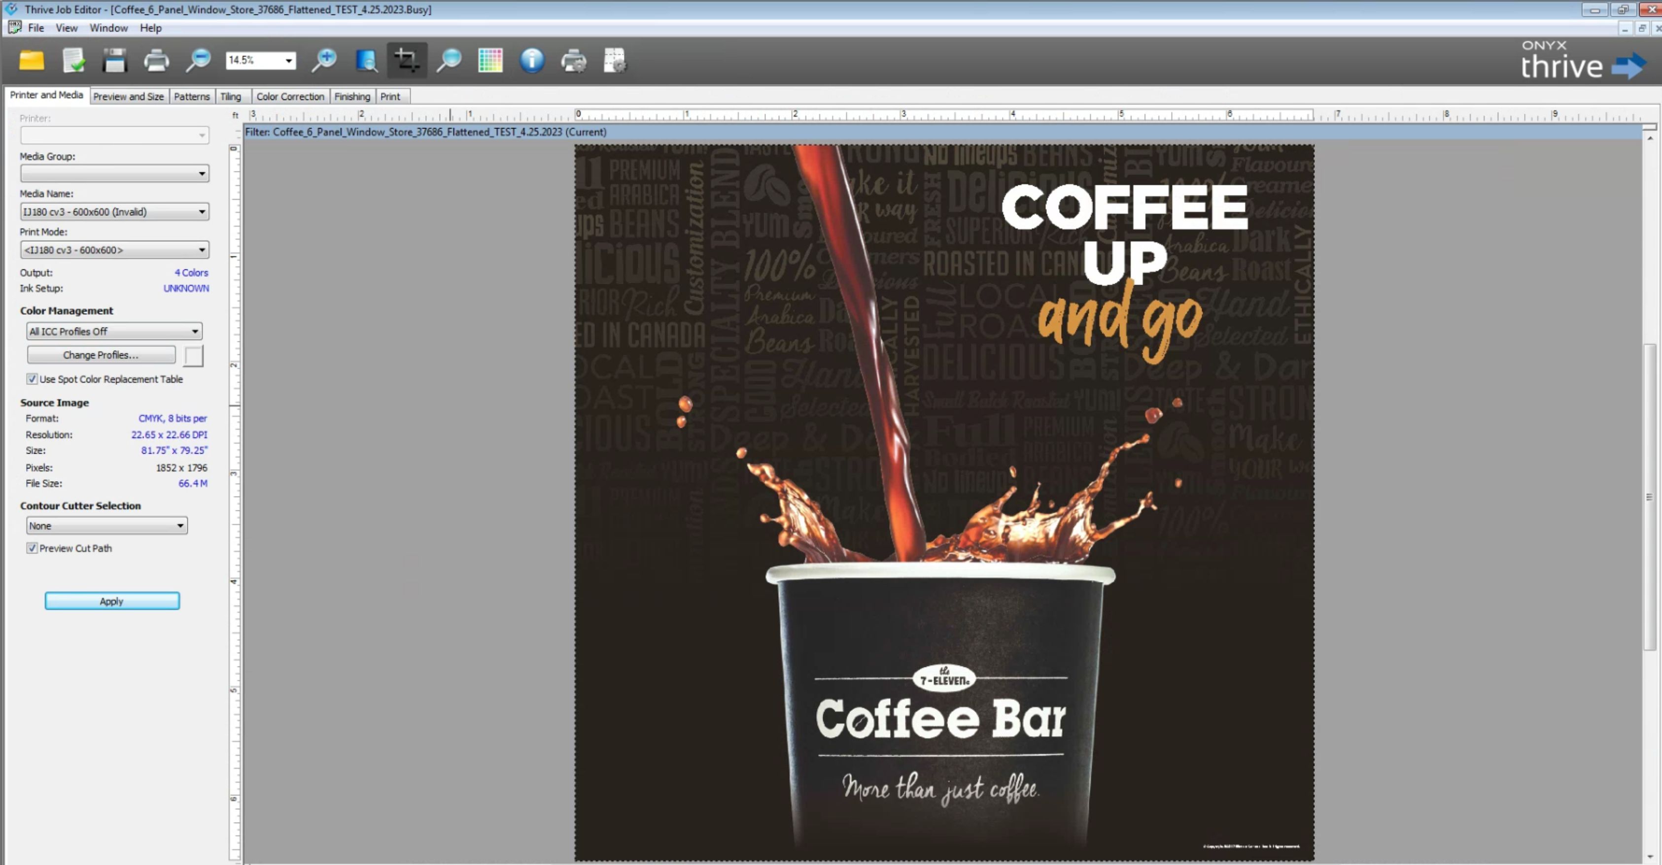Click the 66.4 M file size value
This screenshot has width=1662, height=865.
(193, 483)
